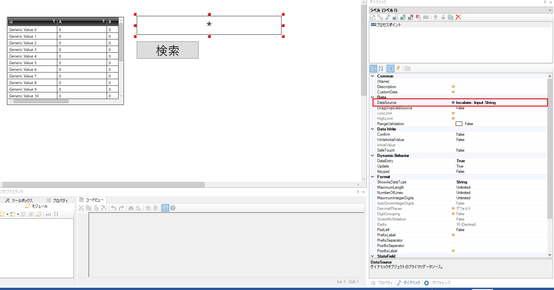Collapse the StateField category

(373, 256)
